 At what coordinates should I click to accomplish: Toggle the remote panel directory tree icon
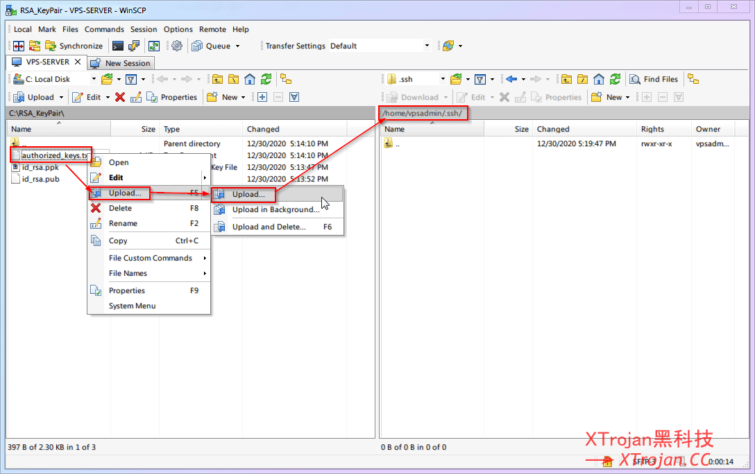693,79
